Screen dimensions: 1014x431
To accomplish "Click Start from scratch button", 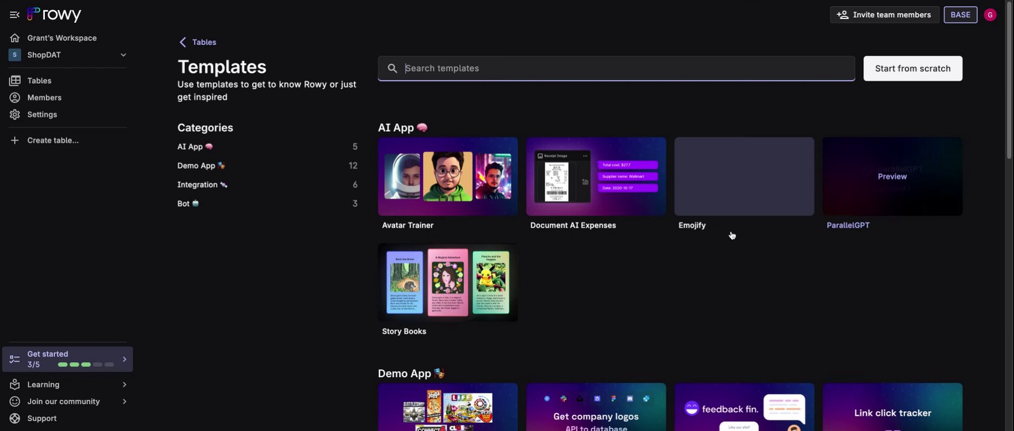I will point(912,68).
